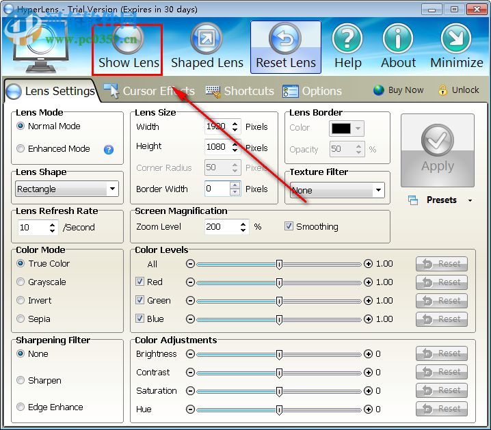Reset the Red color level
The height and width of the screenshot is (430, 491).
click(442, 282)
